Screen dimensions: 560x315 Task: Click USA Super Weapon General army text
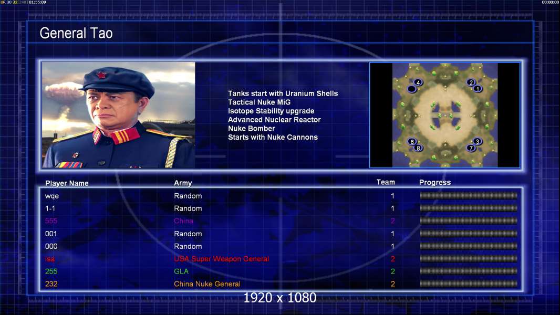point(222,259)
